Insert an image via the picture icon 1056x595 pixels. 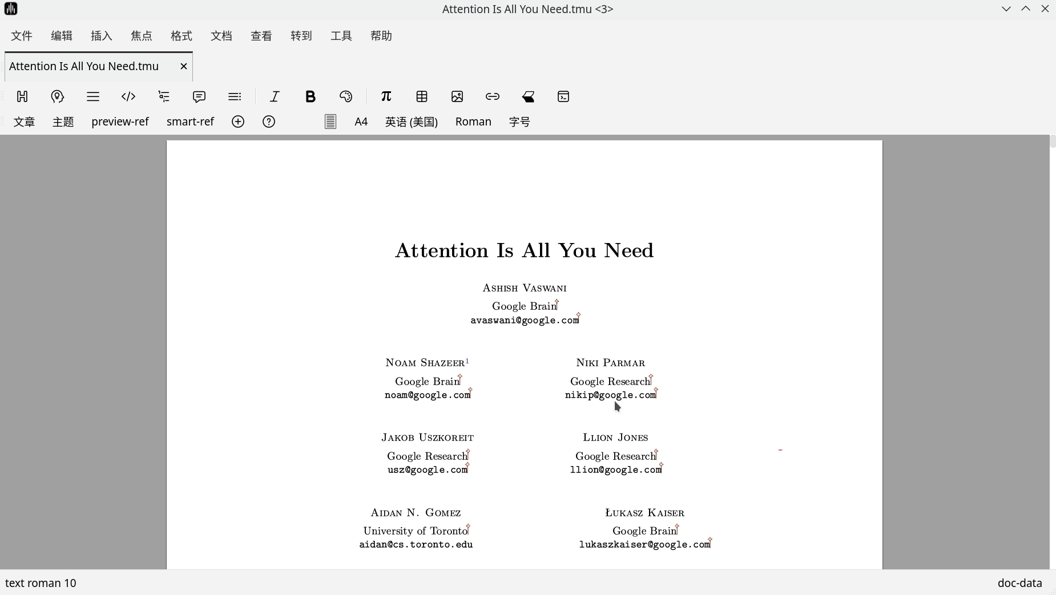[x=457, y=96]
